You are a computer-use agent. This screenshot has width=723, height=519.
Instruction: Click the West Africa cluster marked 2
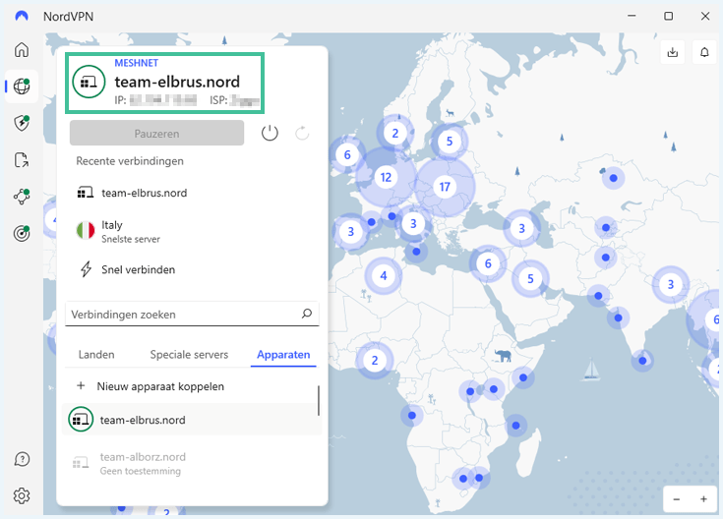click(x=375, y=360)
